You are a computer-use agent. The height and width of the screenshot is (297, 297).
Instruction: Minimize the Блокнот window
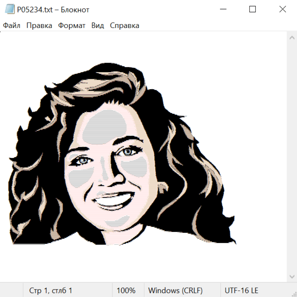click(x=222, y=9)
